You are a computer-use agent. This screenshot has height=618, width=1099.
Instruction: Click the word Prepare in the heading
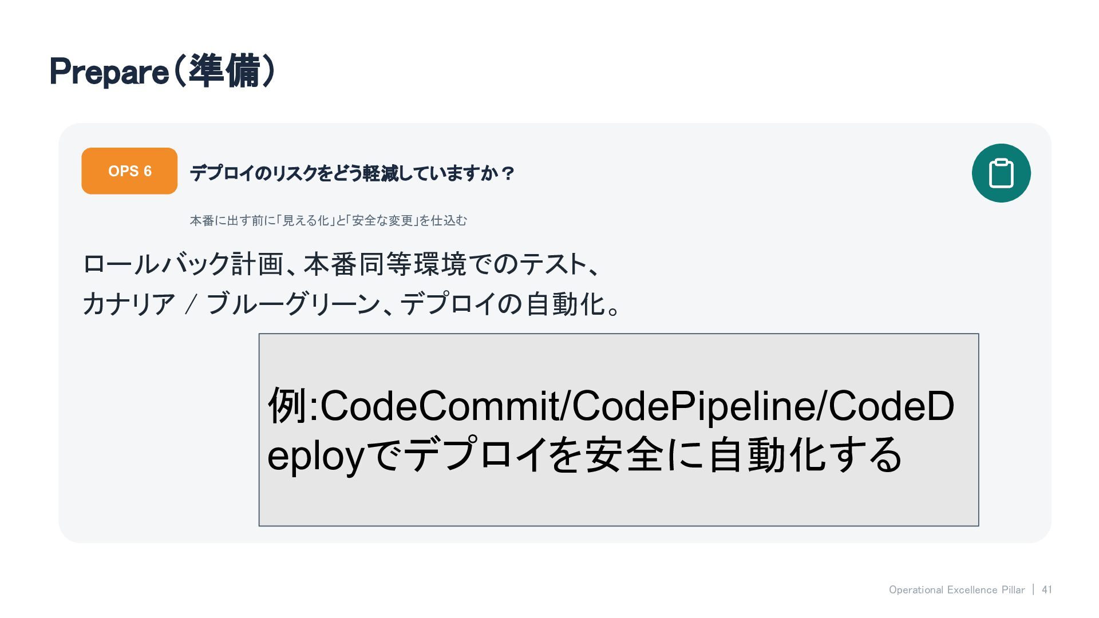coord(109,73)
